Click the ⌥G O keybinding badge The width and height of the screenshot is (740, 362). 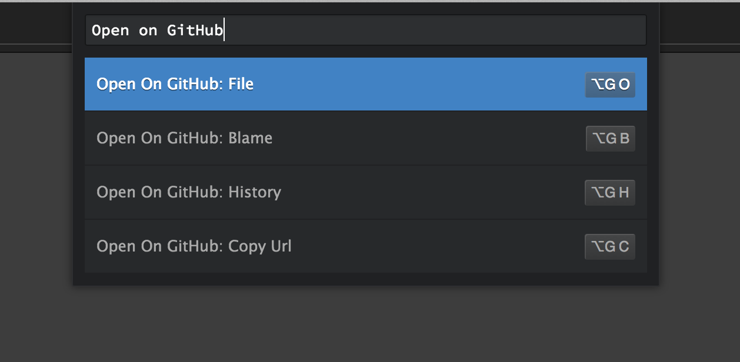coord(610,85)
